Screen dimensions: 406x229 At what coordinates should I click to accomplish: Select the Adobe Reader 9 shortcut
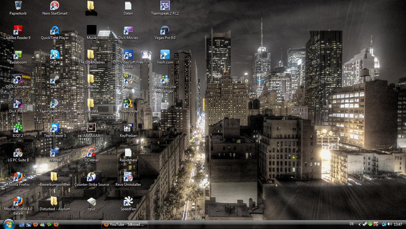18,30
